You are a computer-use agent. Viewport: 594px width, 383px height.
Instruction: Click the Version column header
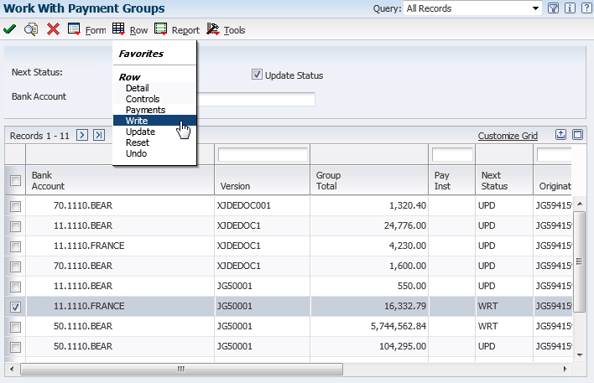262,180
